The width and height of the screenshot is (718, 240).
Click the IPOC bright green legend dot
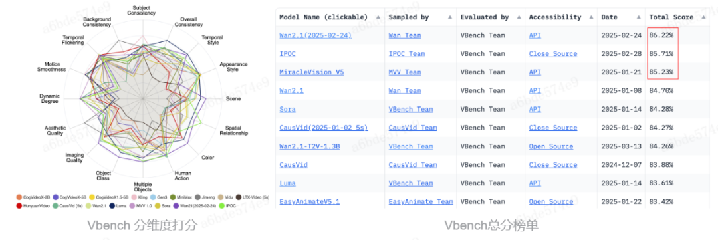coord(222,205)
